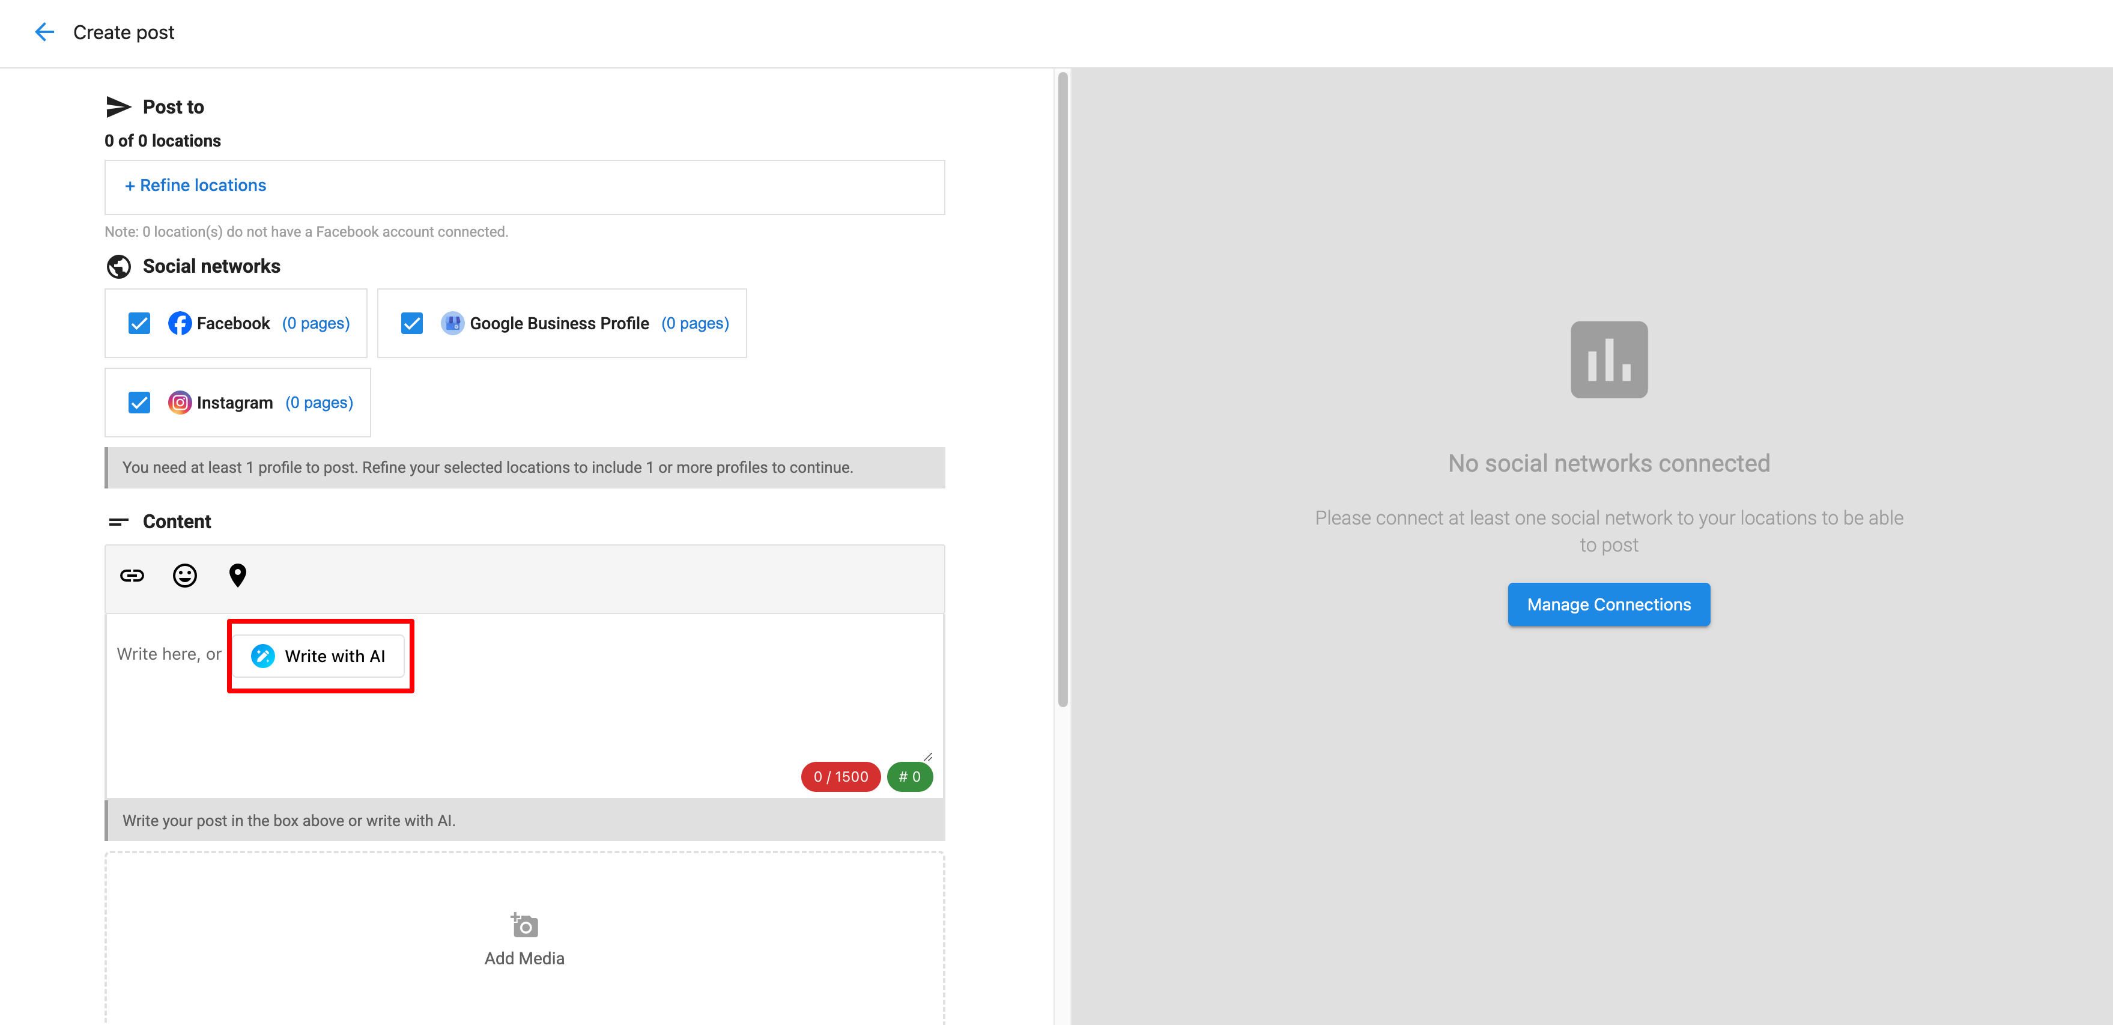Click the No social networks connected heading
2113x1025 pixels.
[1608, 464]
